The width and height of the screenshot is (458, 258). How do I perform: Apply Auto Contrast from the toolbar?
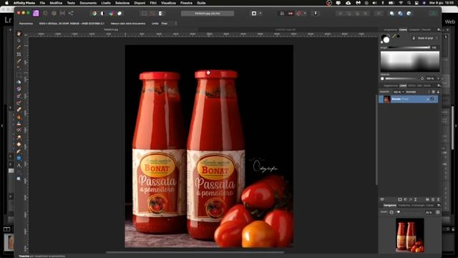pos(102,14)
